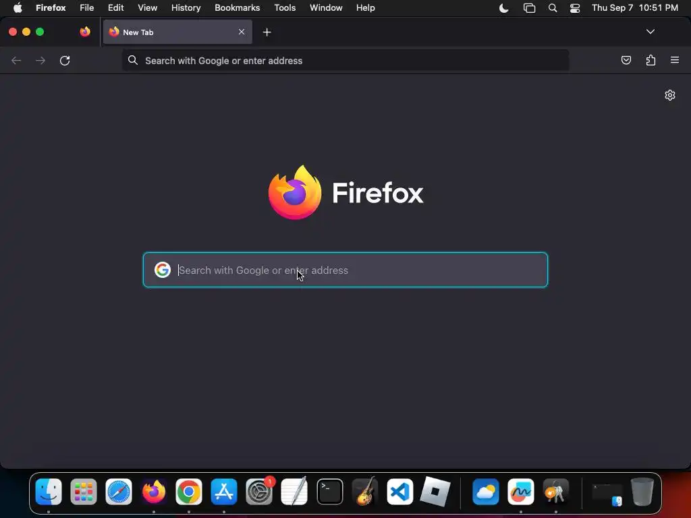Image resolution: width=691 pixels, height=518 pixels.
Task: Open Terminal from the dock
Action: tap(329, 491)
